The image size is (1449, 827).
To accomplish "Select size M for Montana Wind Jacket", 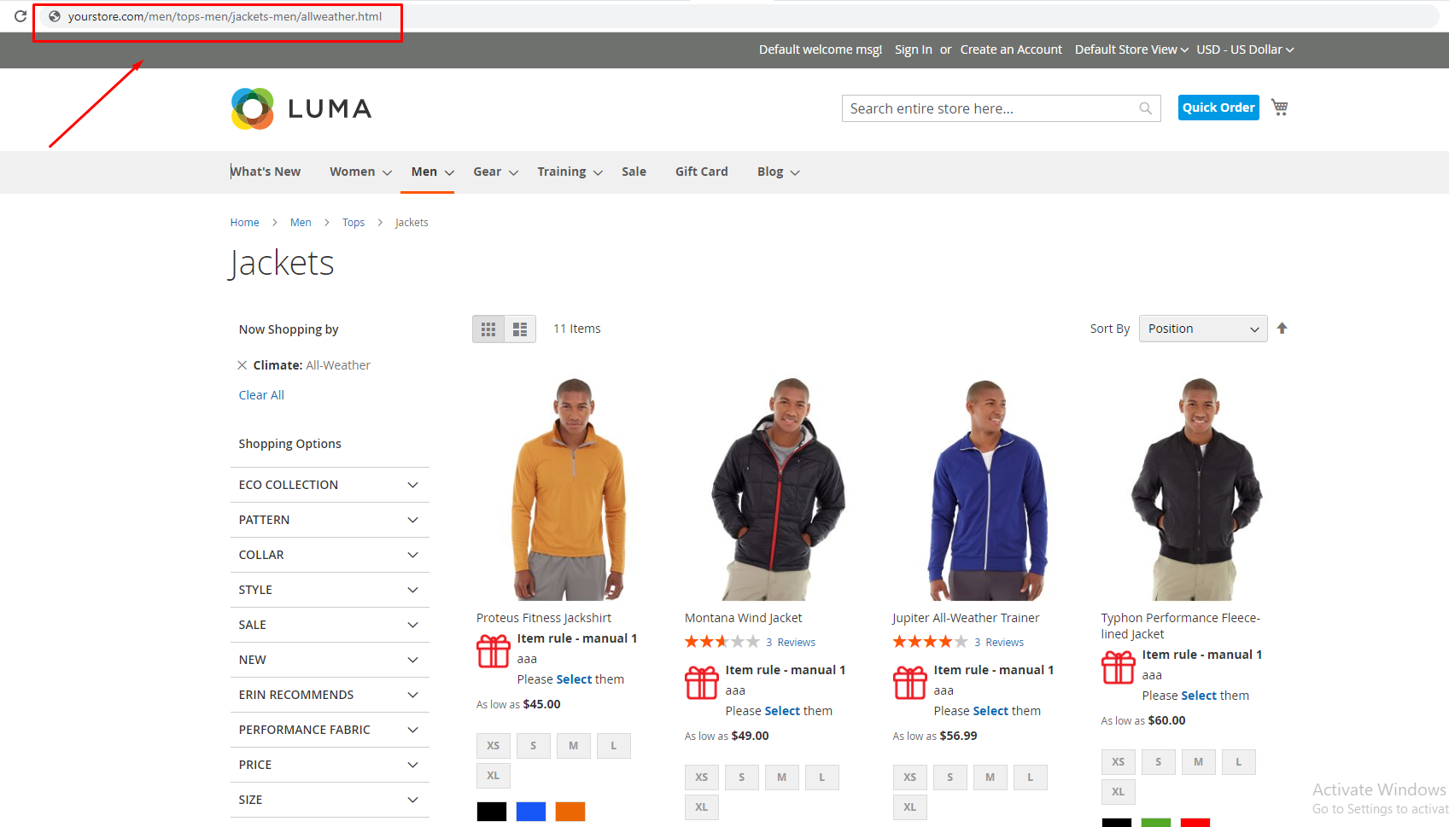I will [781, 777].
